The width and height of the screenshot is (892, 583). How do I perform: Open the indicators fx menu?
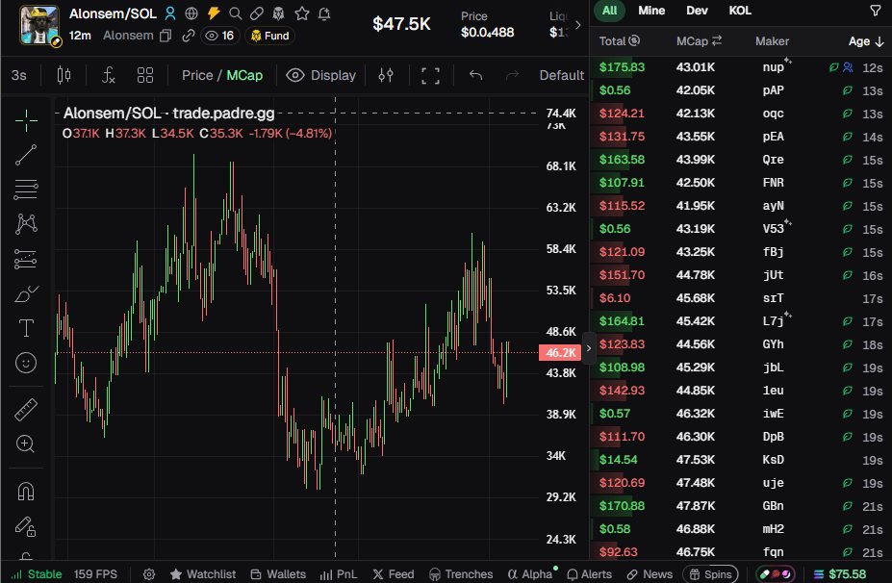click(108, 75)
